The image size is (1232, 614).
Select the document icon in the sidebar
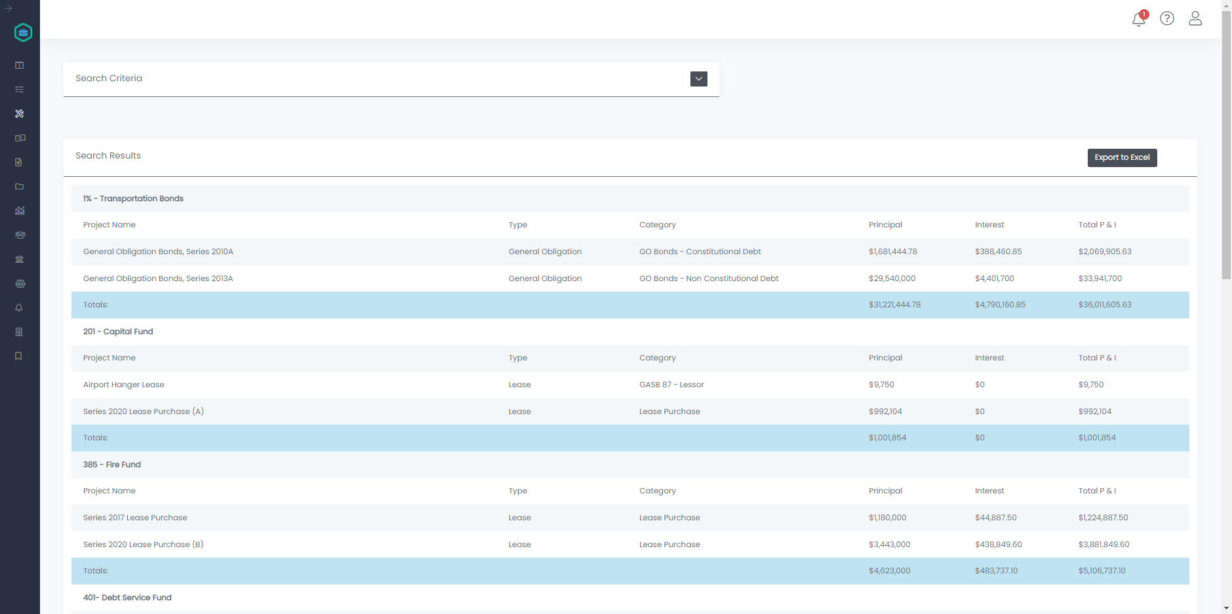pyautogui.click(x=19, y=162)
